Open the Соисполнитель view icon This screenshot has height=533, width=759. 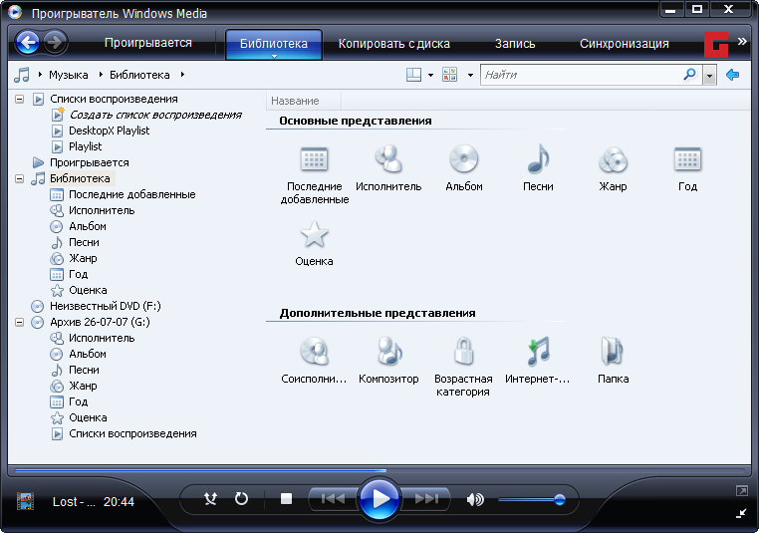click(314, 351)
